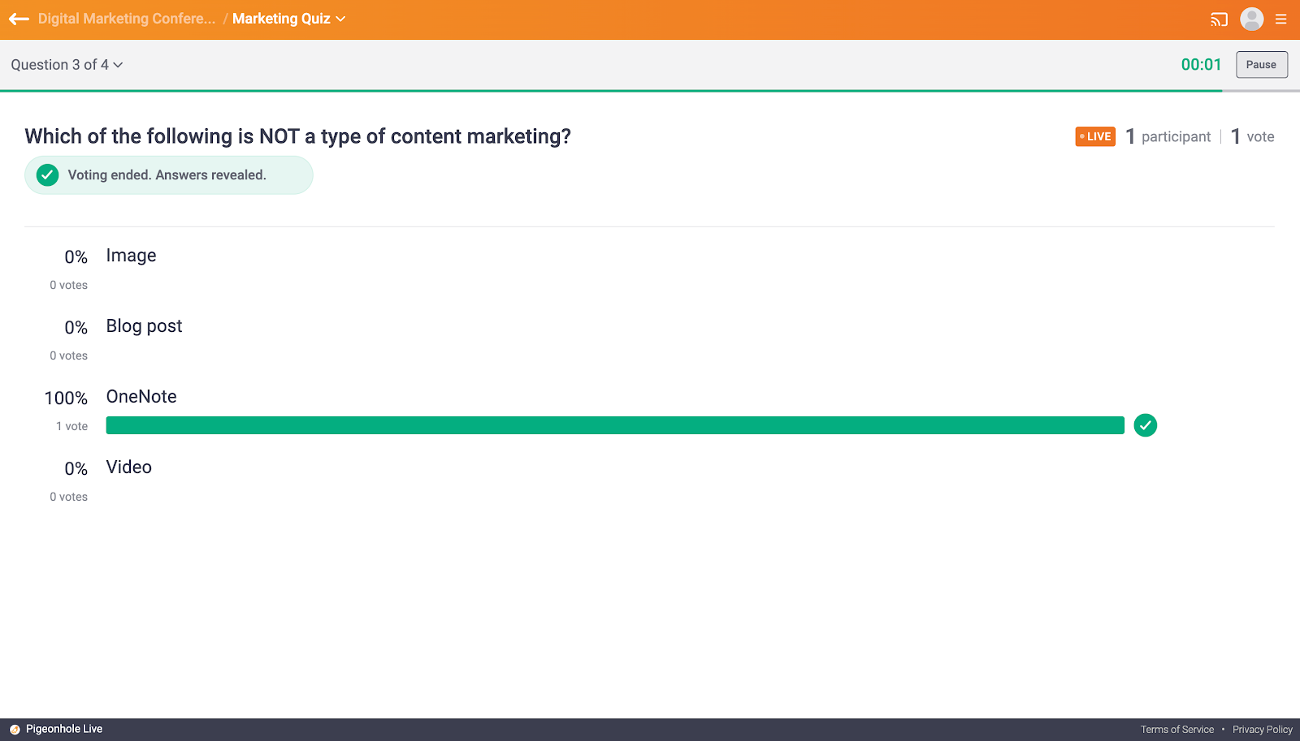
Task: Click the OneNote green result bar
Action: 614,425
